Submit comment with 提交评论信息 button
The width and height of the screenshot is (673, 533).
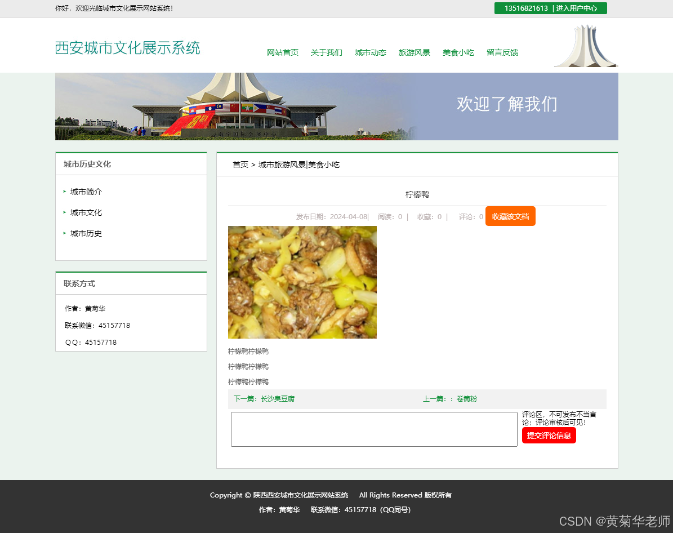549,436
